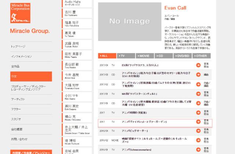
Task: Switch to the TV filter tab
Action: [126, 56]
